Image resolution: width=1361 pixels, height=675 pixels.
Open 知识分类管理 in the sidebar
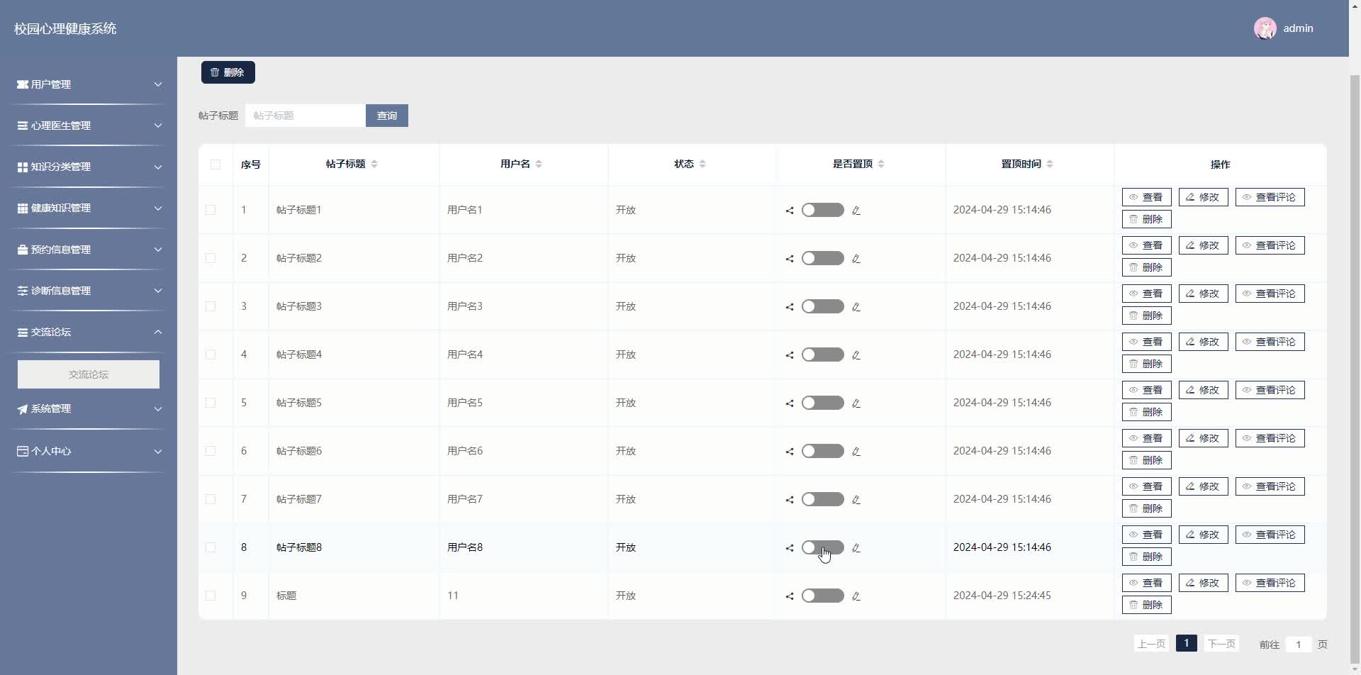(89, 167)
